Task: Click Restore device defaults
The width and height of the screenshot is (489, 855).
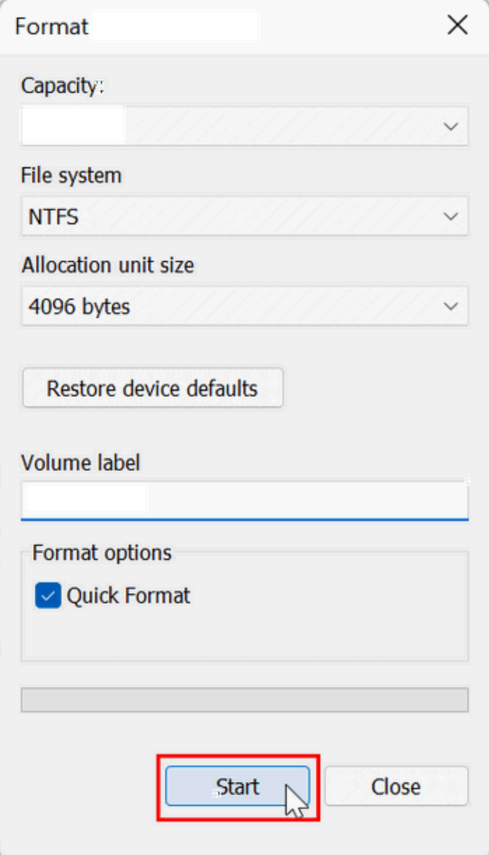Action: tap(153, 388)
